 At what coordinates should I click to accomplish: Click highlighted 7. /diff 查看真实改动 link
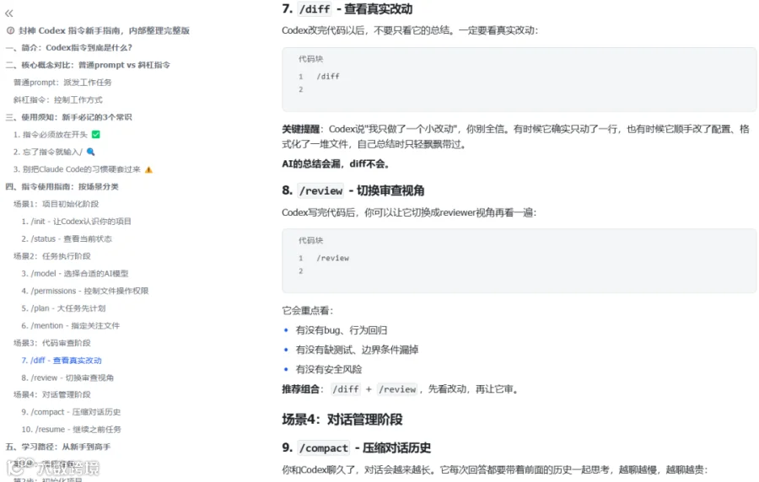pos(62,360)
